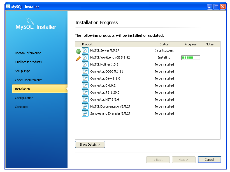Click the MySQL Server 5.5.27 product icon
Image resolution: width=230 pixels, height=172 pixels.
[85, 50]
